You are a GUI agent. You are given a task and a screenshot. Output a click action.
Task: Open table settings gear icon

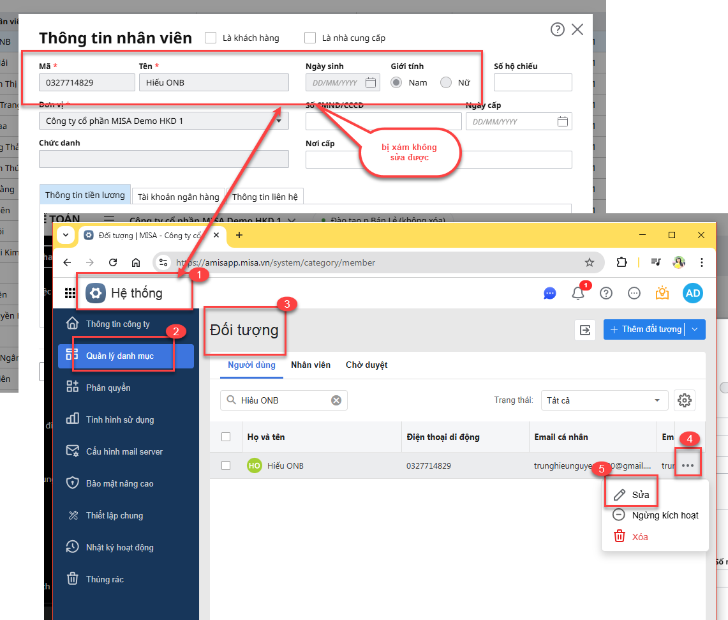pos(685,400)
